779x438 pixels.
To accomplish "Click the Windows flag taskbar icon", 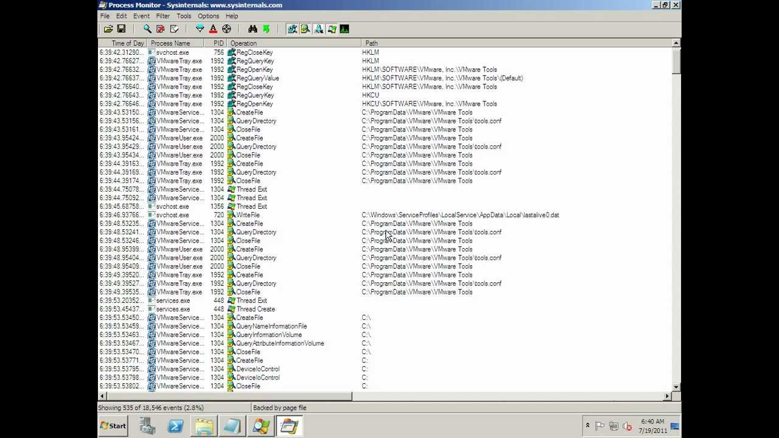I will (261, 426).
